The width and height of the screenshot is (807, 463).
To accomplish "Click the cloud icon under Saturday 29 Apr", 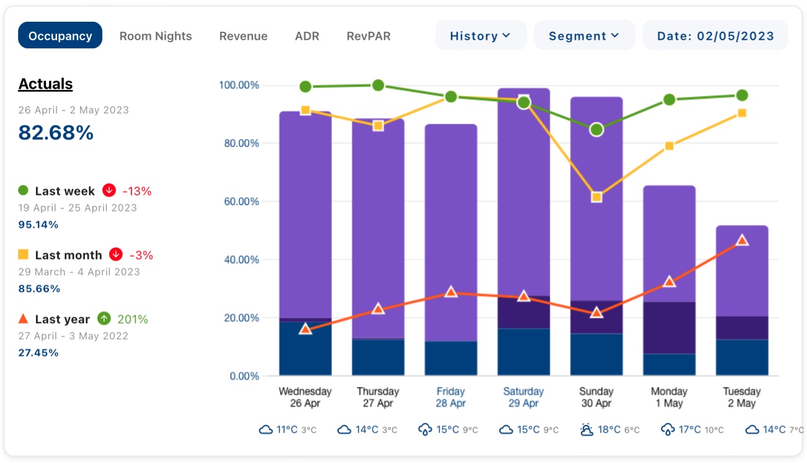I will (507, 429).
